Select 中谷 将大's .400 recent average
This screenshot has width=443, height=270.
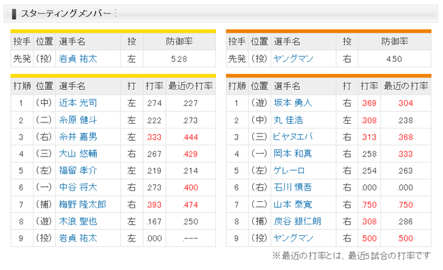[190, 188]
